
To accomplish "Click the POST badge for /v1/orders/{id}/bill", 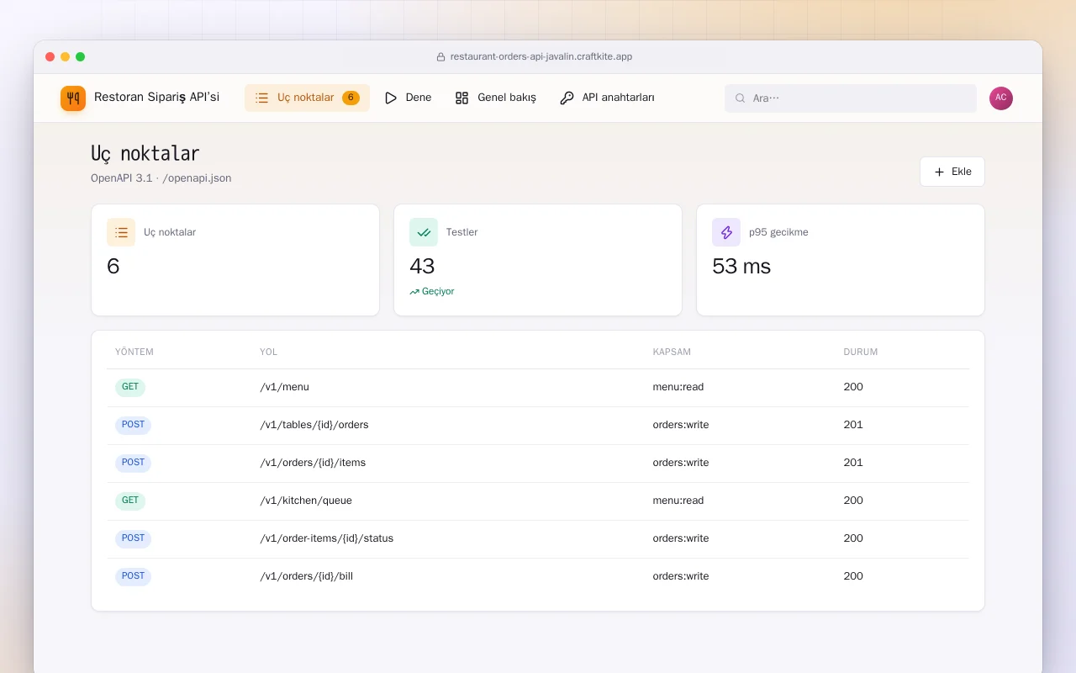I will click(x=133, y=576).
